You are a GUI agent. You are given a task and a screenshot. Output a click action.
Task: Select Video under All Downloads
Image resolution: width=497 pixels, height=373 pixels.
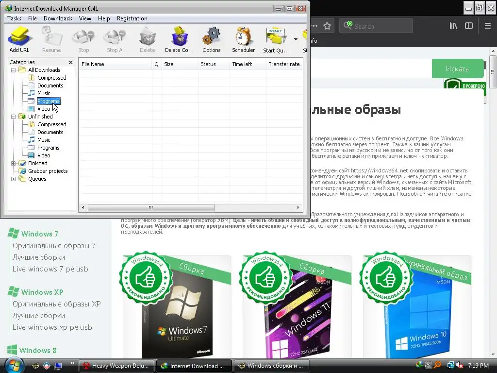click(x=44, y=109)
